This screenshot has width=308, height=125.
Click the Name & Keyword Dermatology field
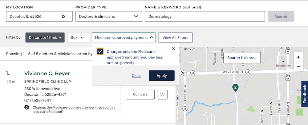click(x=205, y=17)
